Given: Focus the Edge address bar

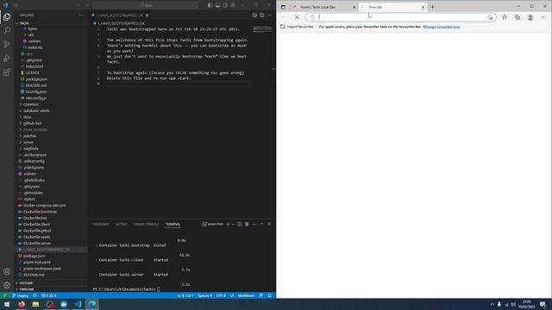Looking at the screenshot, I should 400,17.
